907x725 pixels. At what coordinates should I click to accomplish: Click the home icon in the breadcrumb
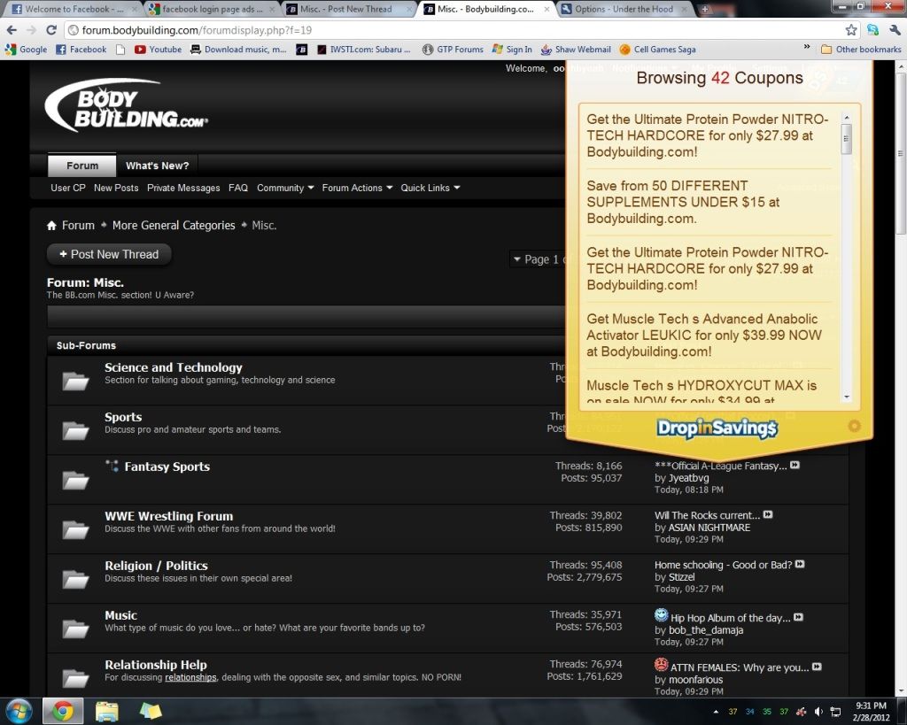pos(52,226)
